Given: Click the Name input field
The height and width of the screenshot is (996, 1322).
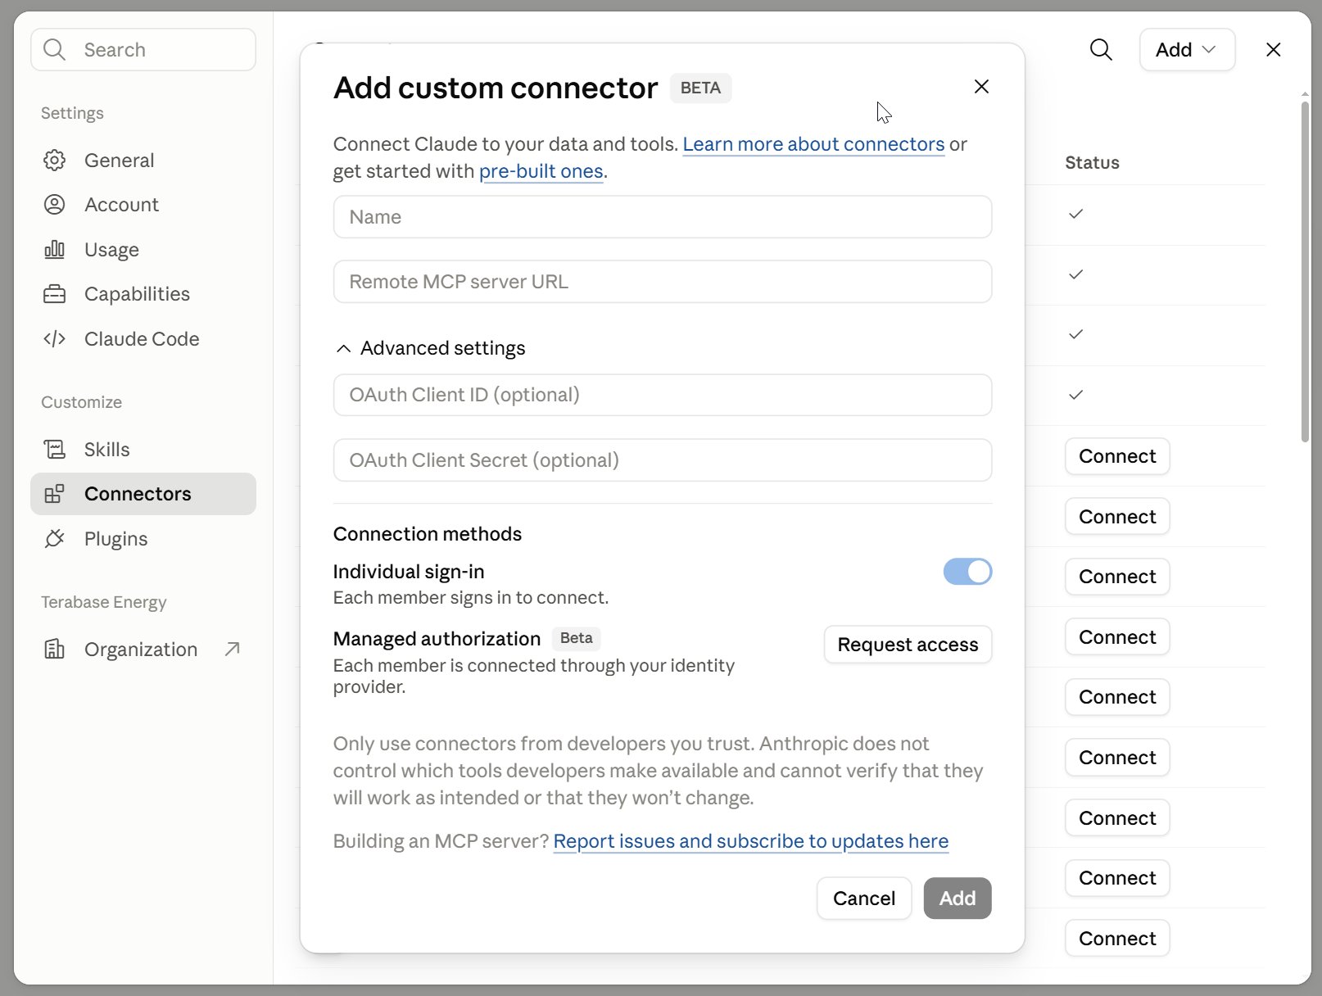Looking at the screenshot, I should pos(663,217).
